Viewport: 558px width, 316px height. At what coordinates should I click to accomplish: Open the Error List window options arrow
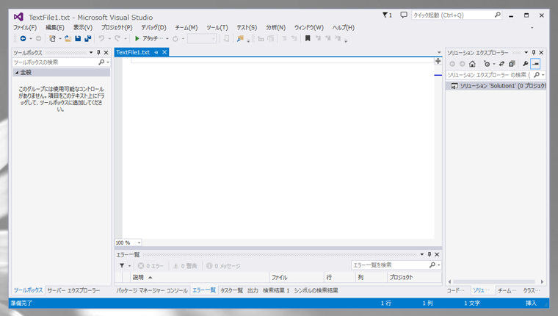click(421, 254)
